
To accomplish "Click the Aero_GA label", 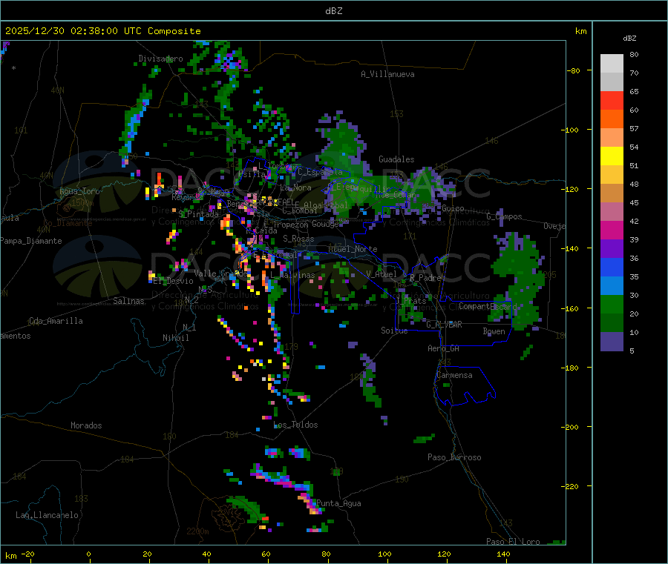I will pos(444,348).
